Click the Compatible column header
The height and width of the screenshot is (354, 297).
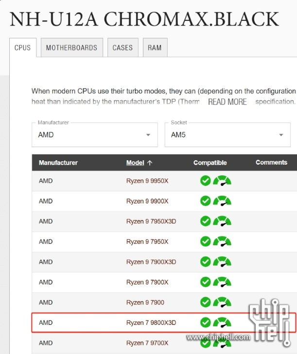click(210, 163)
